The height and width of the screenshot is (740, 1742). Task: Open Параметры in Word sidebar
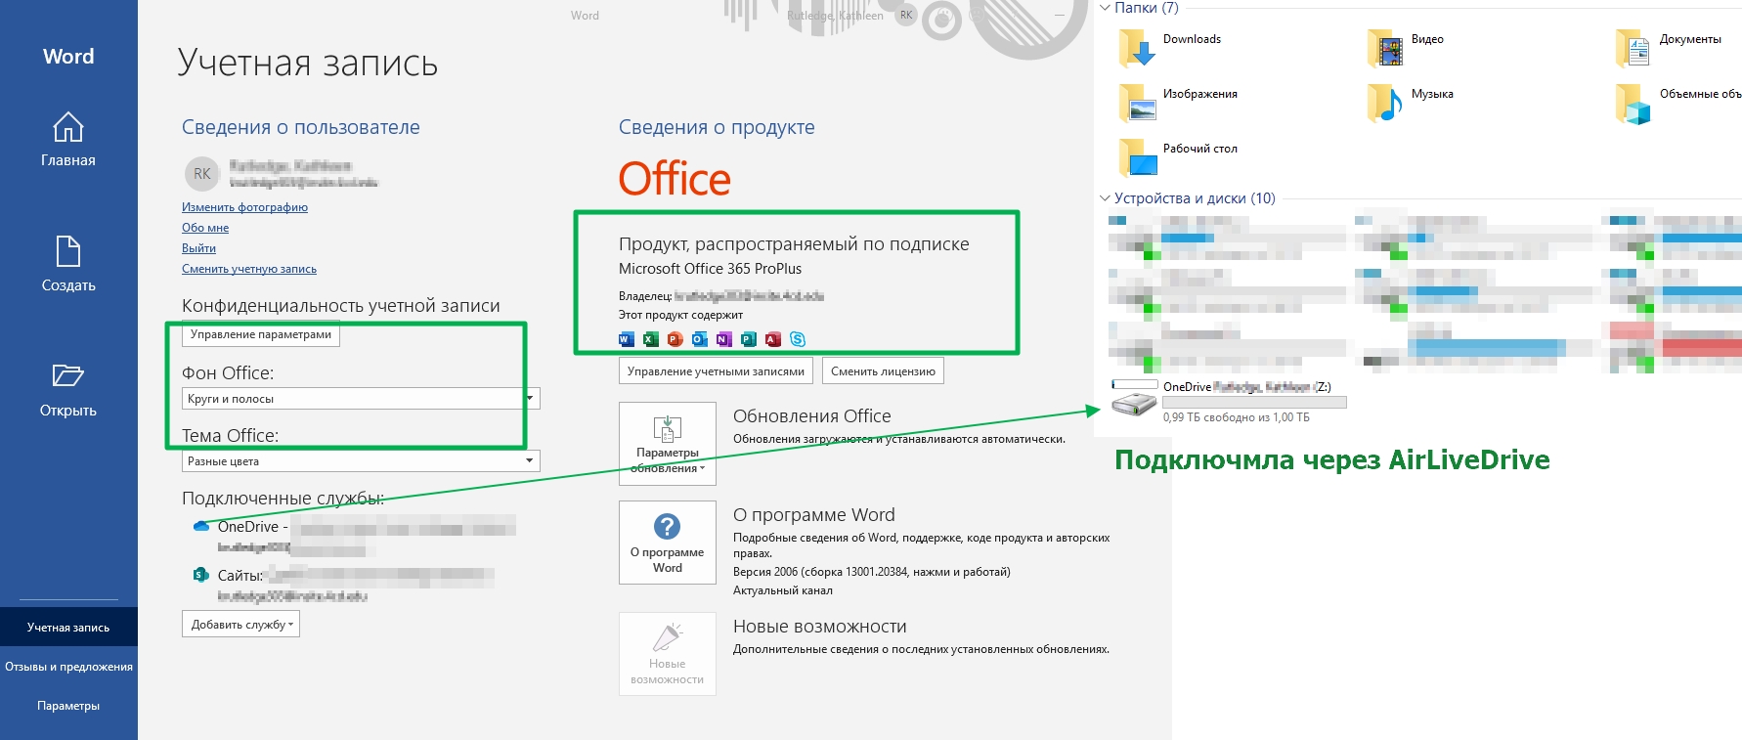[x=68, y=706]
